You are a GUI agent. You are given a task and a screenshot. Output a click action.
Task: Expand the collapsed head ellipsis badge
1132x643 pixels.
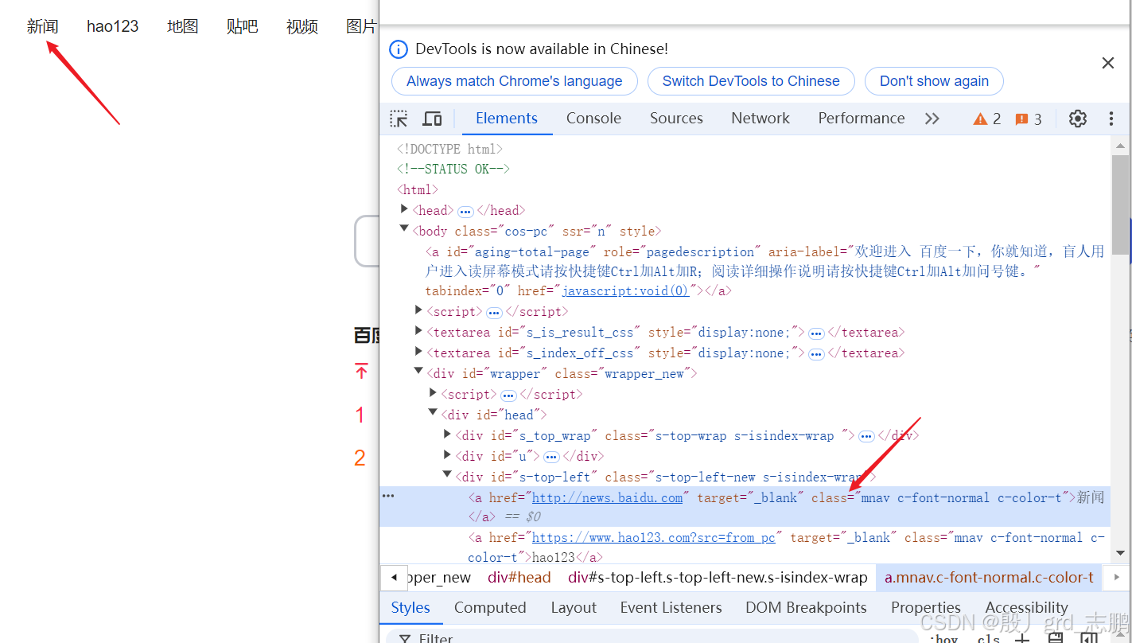point(466,211)
